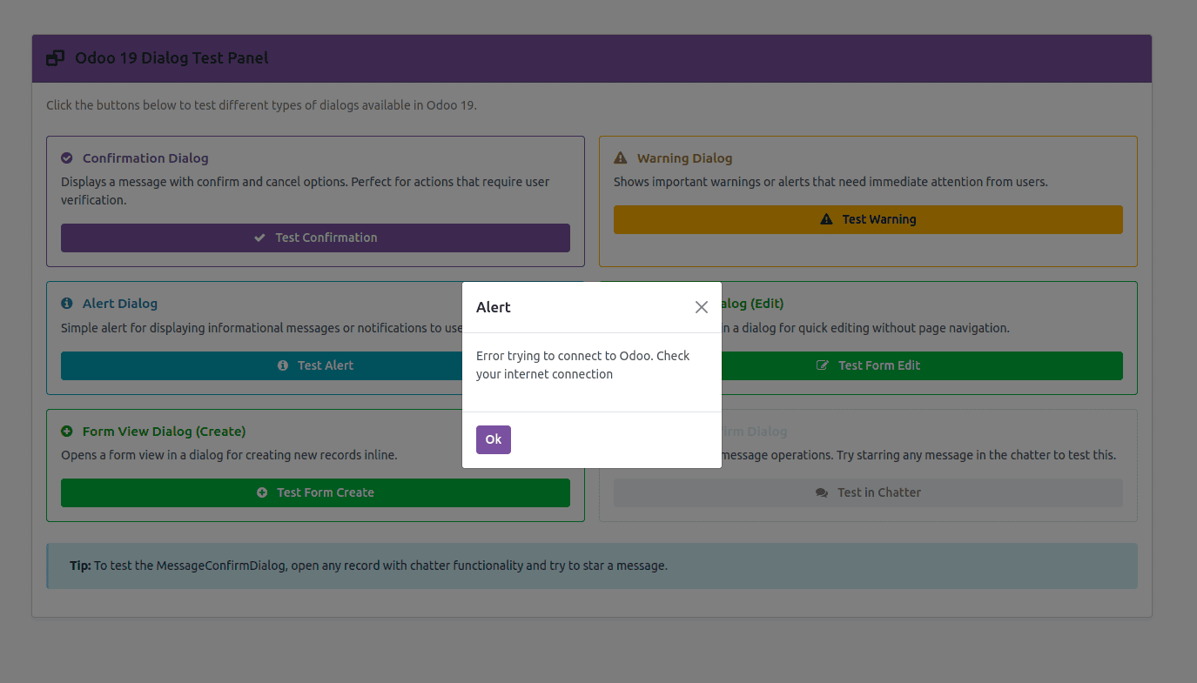Dismiss the Alert dialog with the X
Image resolution: width=1197 pixels, height=683 pixels.
[702, 306]
